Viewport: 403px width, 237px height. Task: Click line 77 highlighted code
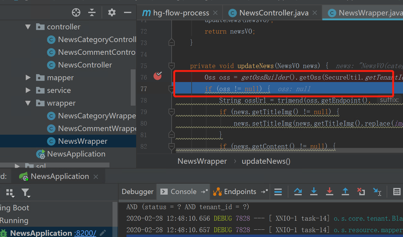[237, 89]
